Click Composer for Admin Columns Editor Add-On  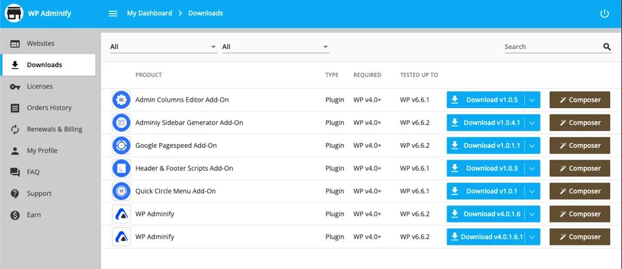(580, 100)
